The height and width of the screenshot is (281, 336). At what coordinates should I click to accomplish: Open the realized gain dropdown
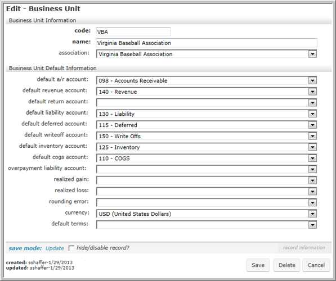pos(312,180)
